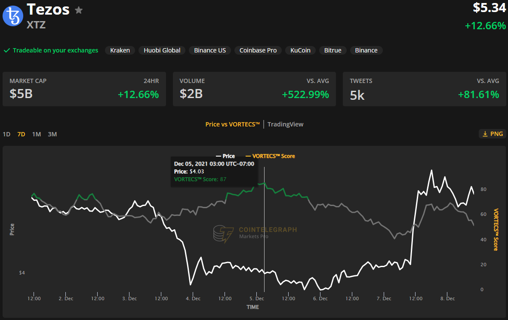Select the 3M timeframe

tap(52, 134)
